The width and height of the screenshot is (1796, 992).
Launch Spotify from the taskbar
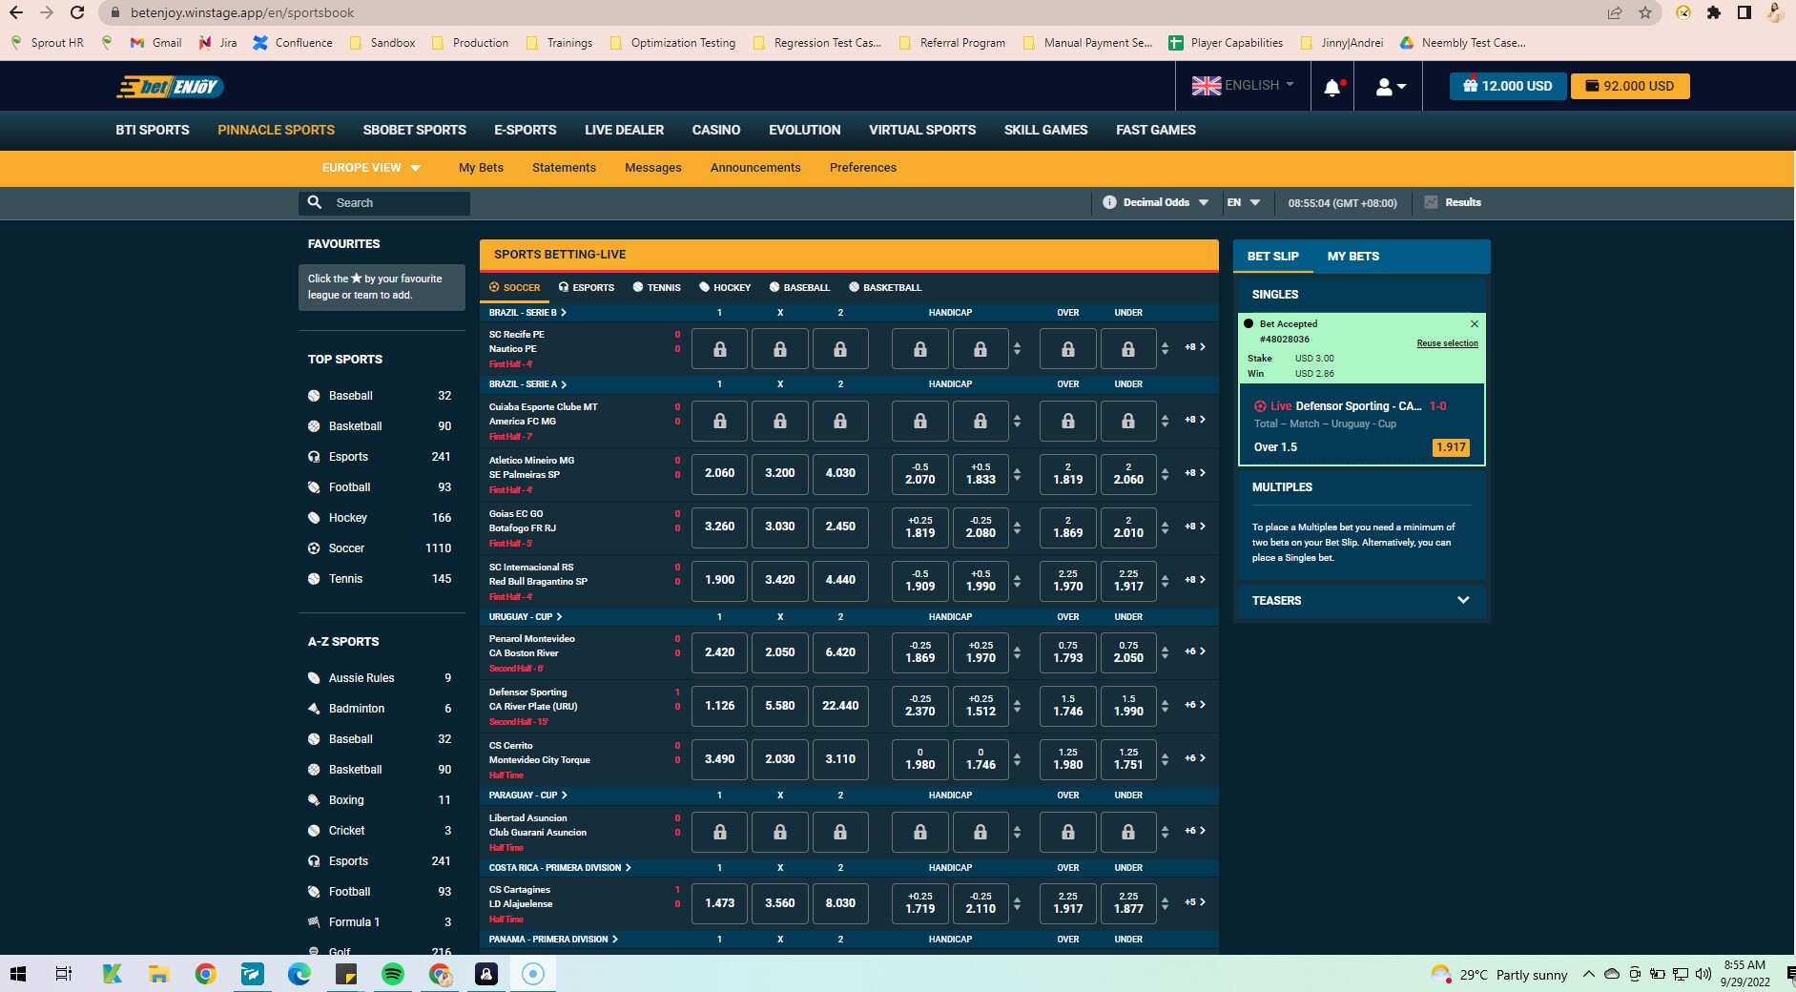coord(393,975)
